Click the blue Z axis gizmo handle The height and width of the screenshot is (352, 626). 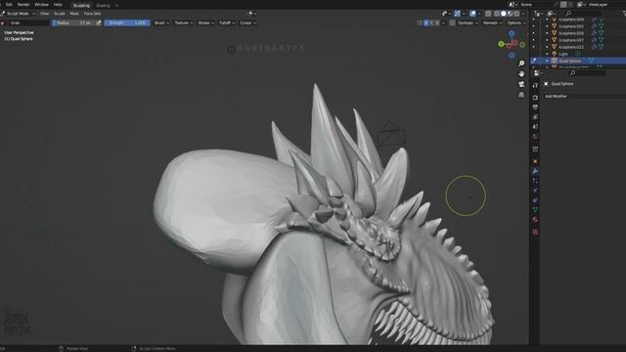(512, 33)
